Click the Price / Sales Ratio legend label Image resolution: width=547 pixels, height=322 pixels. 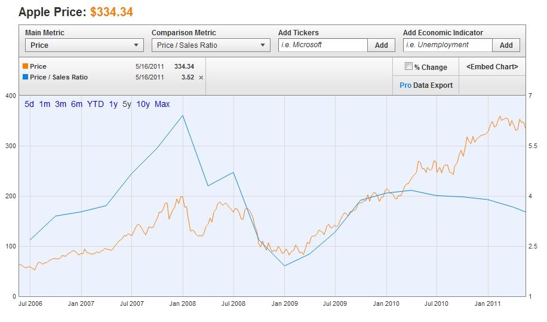(59, 77)
